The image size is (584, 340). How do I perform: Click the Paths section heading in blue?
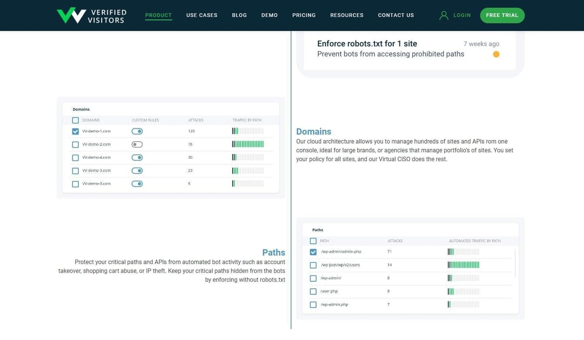274,253
